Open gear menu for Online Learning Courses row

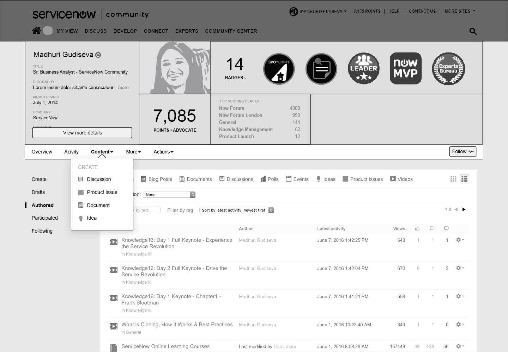(x=460, y=346)
